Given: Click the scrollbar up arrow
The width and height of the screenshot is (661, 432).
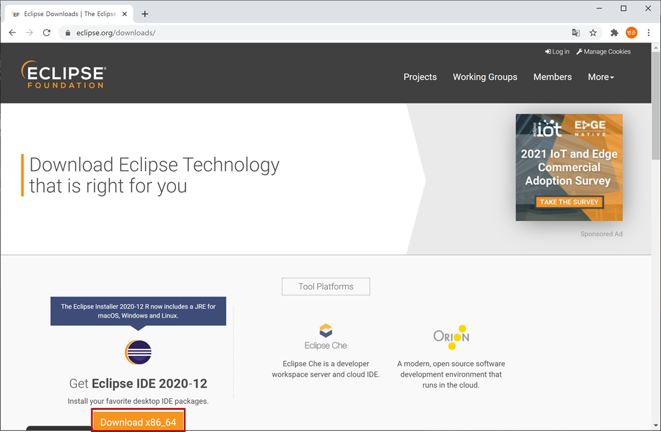Looking at the screenshot, I should (x=655, y=47).
